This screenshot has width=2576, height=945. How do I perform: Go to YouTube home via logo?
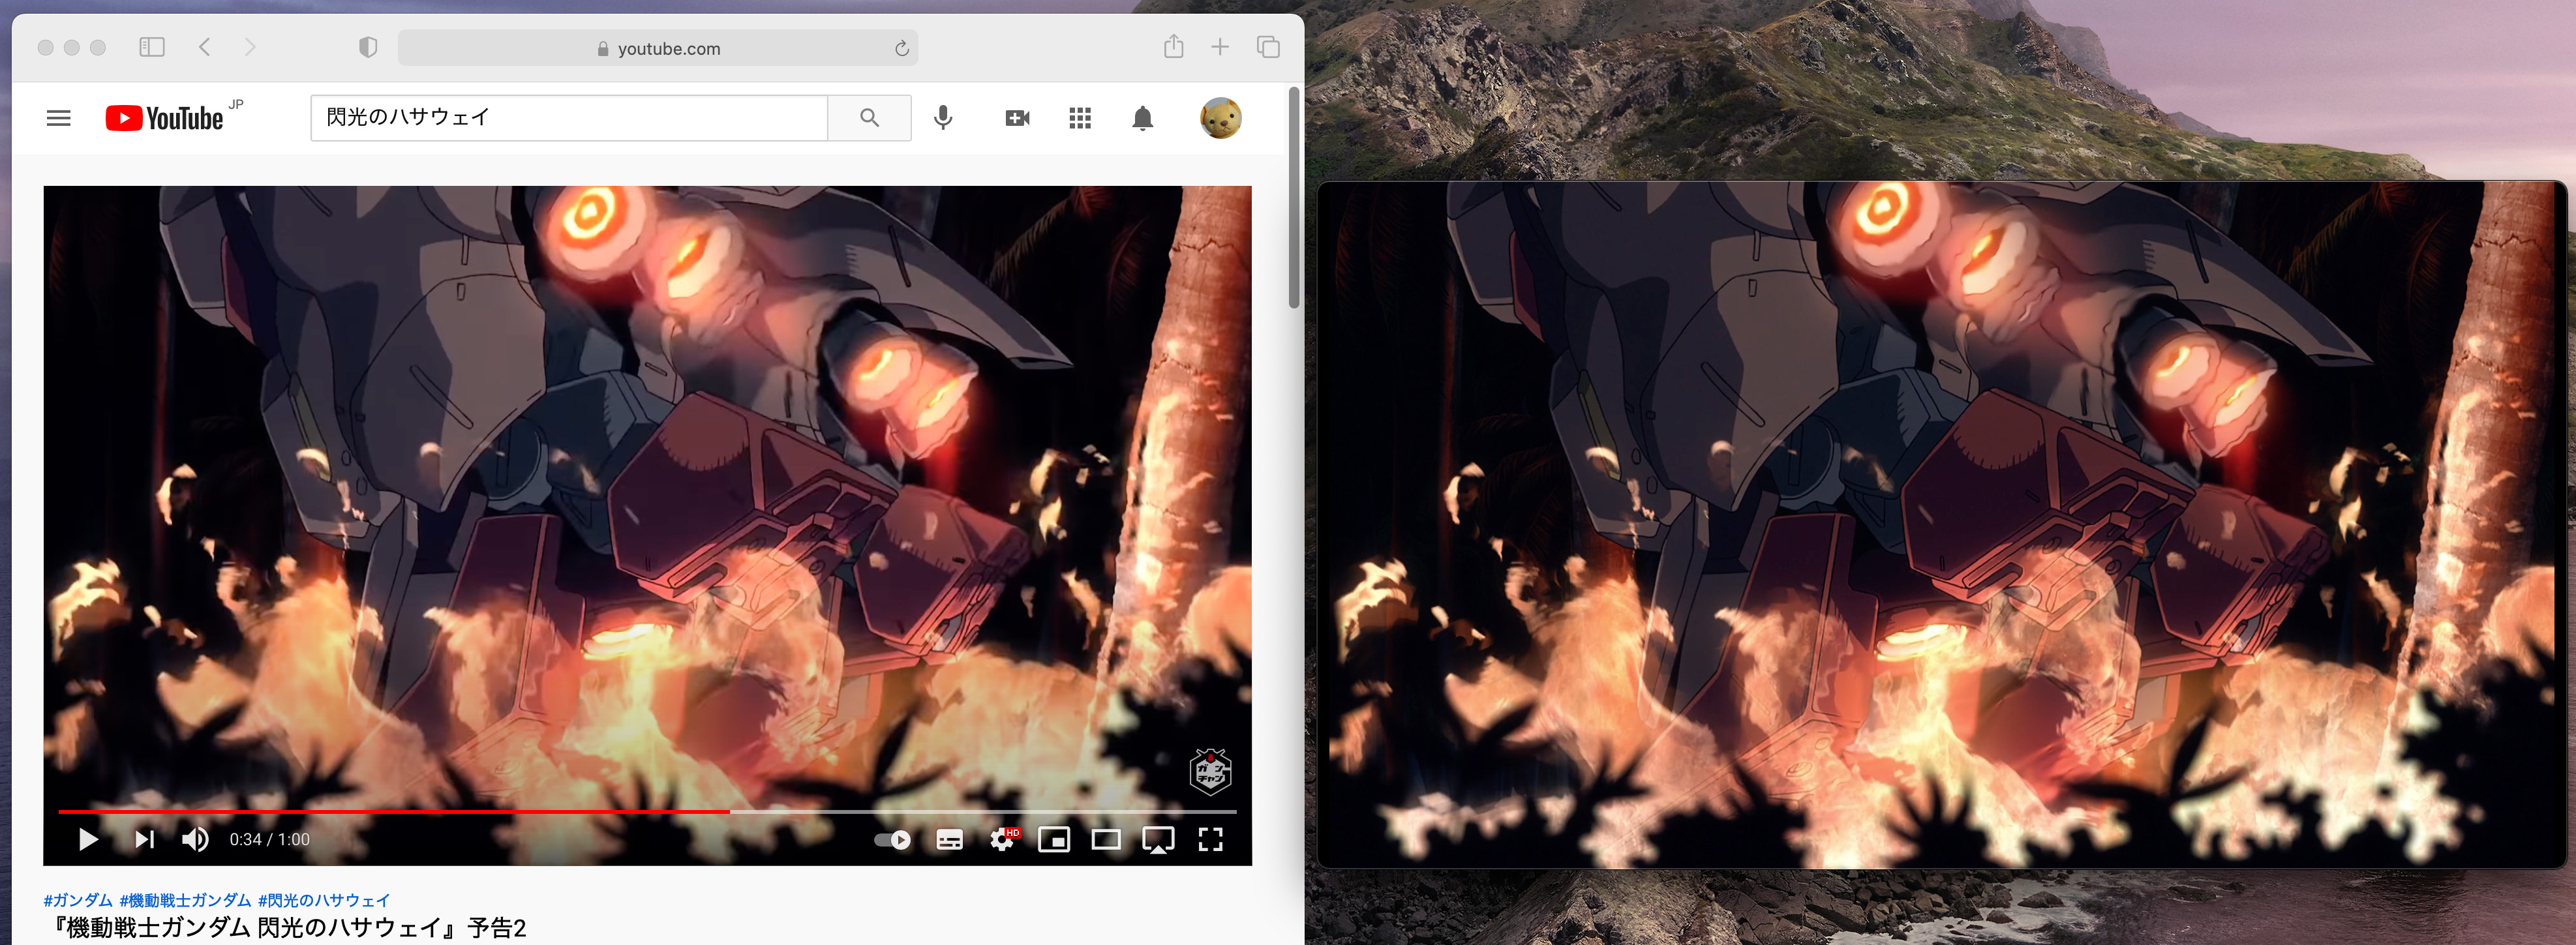tap(165, 118)
